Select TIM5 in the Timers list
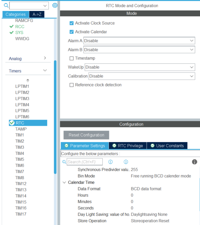 tap(20, 159)
